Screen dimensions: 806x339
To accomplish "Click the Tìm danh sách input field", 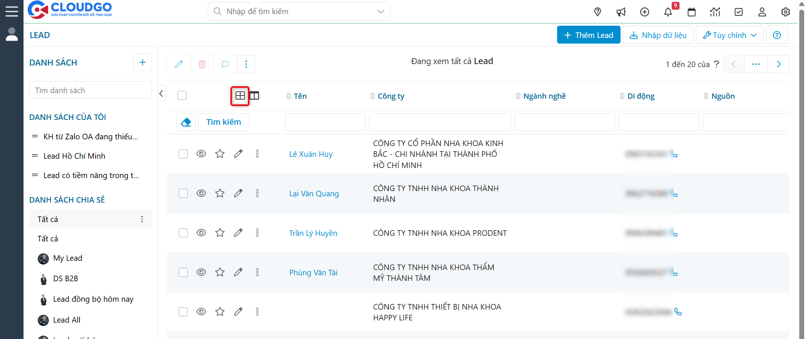I will tap(90, 91).
